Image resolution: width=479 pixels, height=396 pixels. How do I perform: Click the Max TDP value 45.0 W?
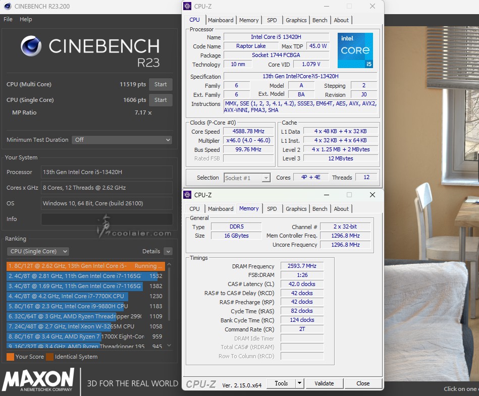click(x=317, y=46)
